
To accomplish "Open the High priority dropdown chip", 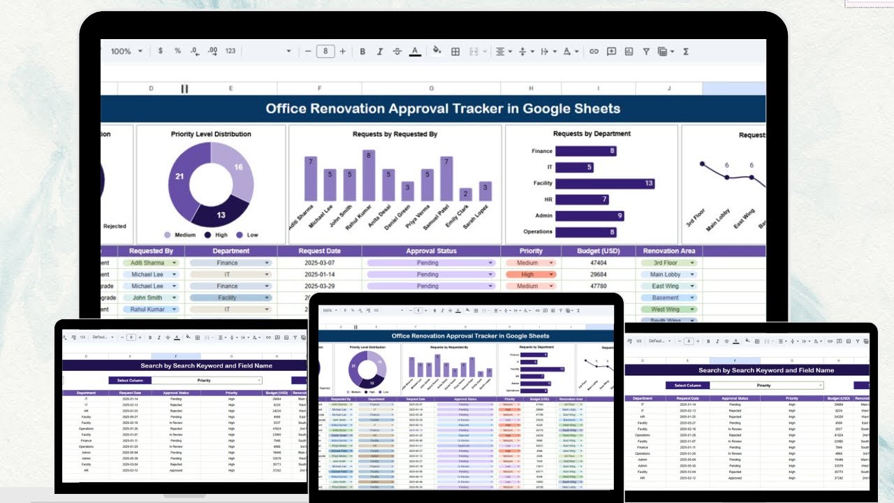I will (531, 275).
